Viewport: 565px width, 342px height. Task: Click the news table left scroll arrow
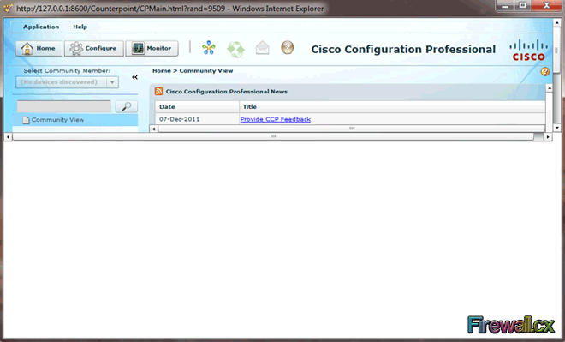[x=154, y=129]
